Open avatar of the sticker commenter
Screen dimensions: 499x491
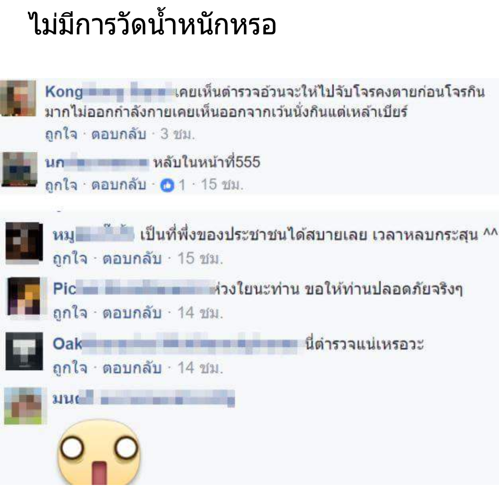click(23, 406)
